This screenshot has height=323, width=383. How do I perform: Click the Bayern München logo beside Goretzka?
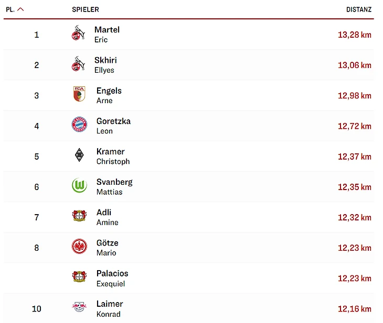[79, 125]
